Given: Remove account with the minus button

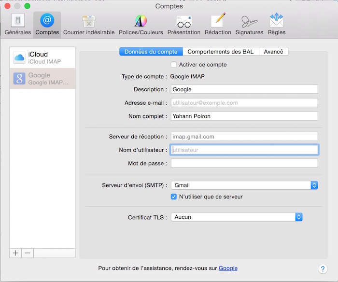Looking at the screenshot, I should tap(28, 253).
